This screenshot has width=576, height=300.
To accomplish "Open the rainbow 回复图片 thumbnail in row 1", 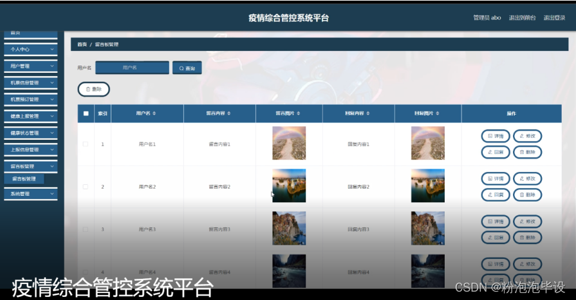I will (428, 143).
